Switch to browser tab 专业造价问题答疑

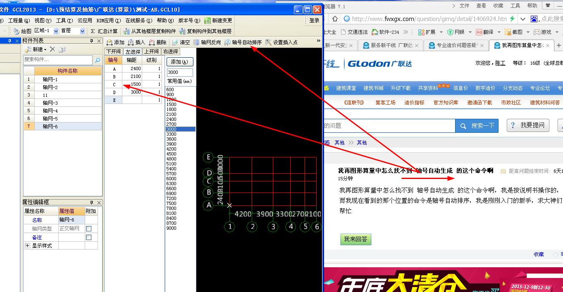pyautogui.click(x=456, y=45)
